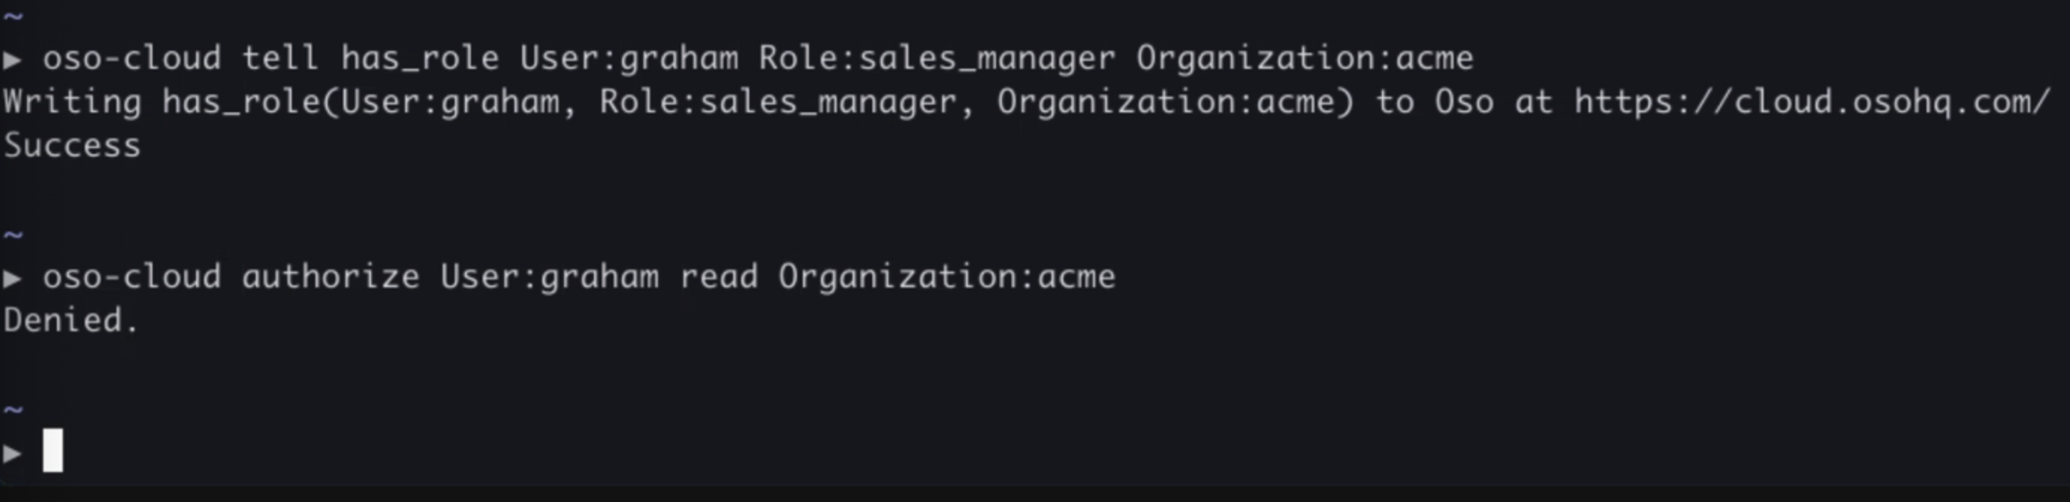Click "has_role" in the tell command line
The width and height of the screenshot is (2070, 502).
pos(420,58)
